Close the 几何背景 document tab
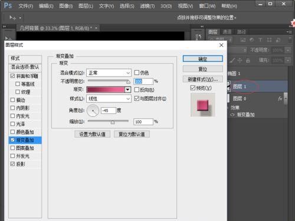295x221 pixels. click(x=96, y=28)
